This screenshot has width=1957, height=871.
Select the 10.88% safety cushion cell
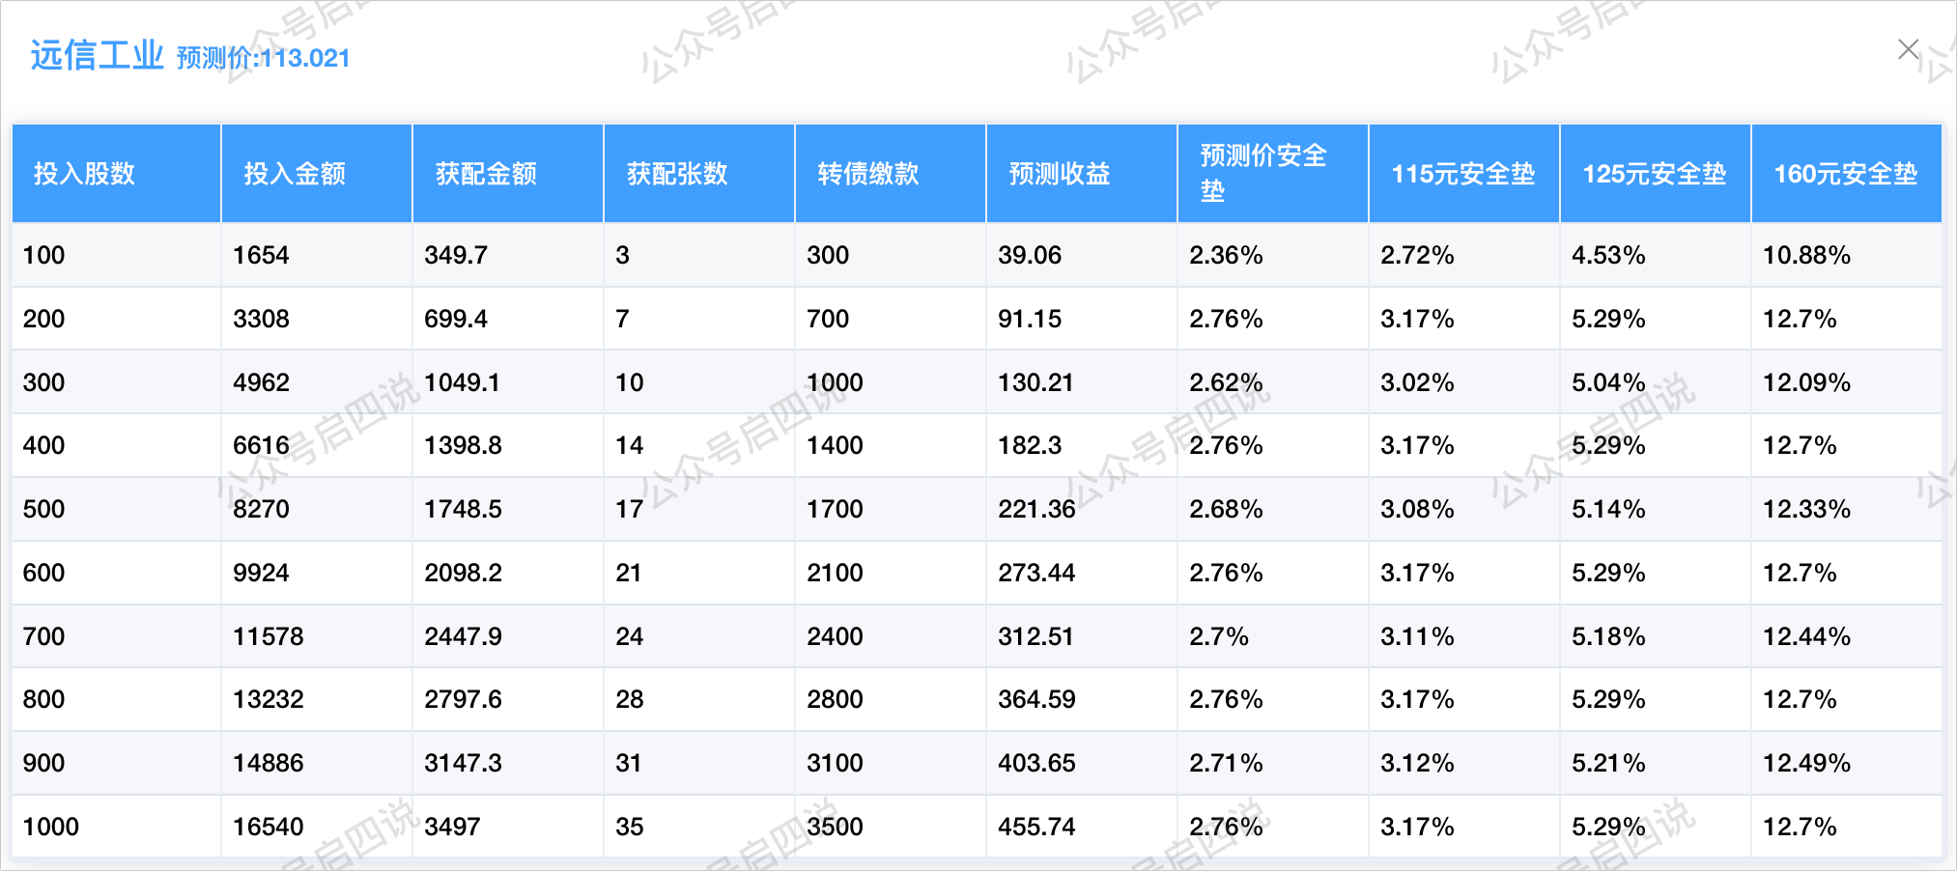pos(1806,255)
